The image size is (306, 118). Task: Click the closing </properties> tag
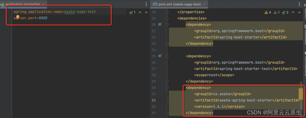tap(191, 12)
